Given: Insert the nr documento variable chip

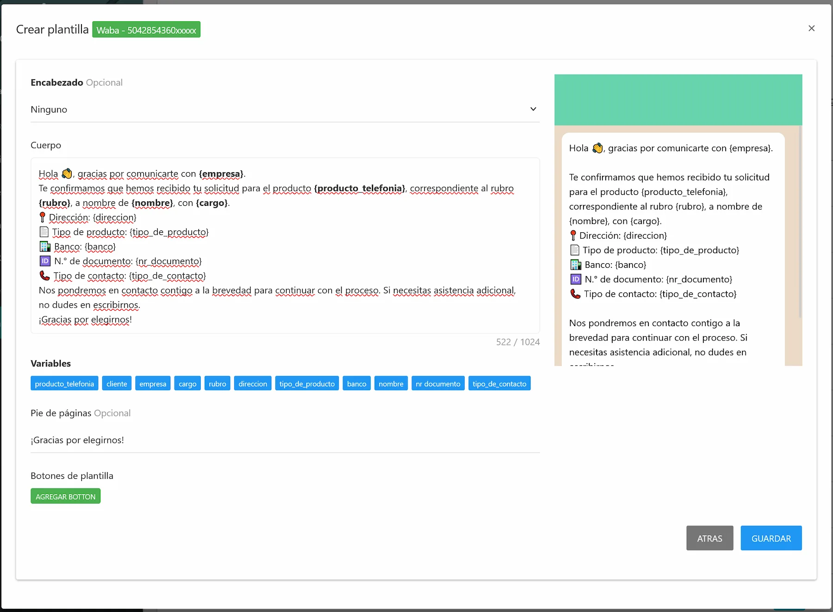Looking at the screenshot, I should pyautogui.click(x=438, y=383).
